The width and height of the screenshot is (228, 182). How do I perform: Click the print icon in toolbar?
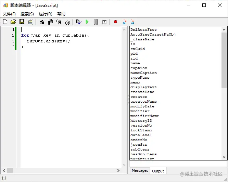coord(30,22)
